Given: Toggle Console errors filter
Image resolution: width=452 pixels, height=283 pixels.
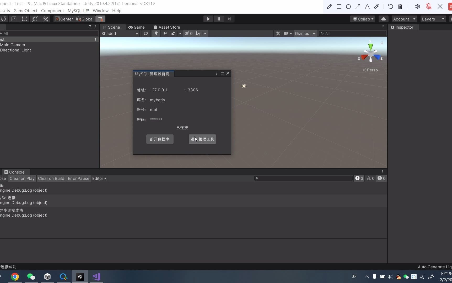Looking at the screenshot, I should coord(381,179).
